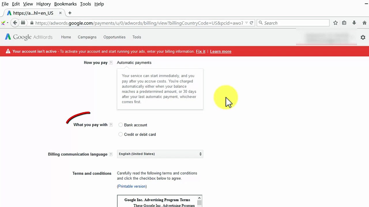Image resolution: width=369 pixels, height=207 pixels.
Task: Click the browser back arrow button
Action: click(x=15, y=23)
